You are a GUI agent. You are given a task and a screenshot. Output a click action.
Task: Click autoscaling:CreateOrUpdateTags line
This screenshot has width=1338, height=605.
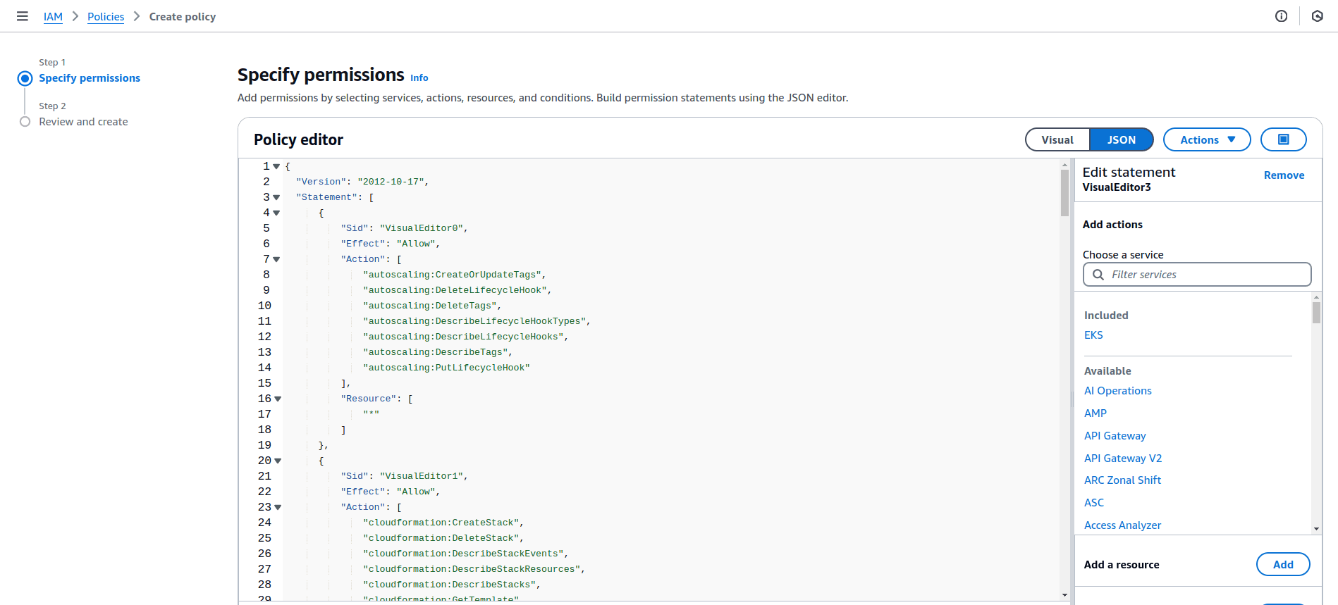click(455, 275)
